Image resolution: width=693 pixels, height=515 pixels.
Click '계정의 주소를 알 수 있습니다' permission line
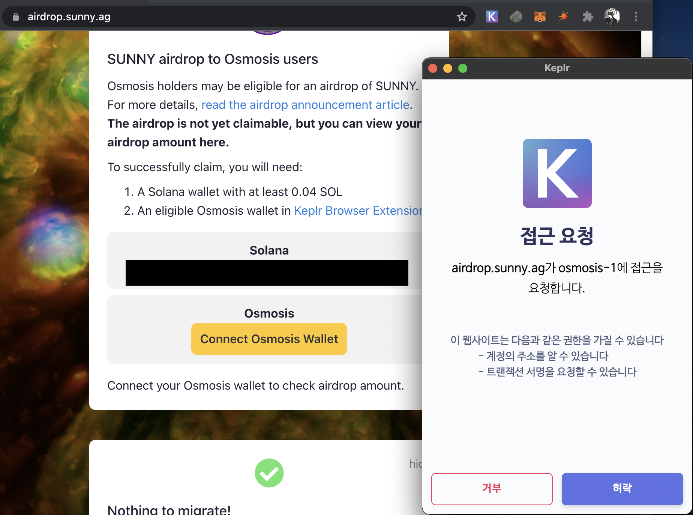[544, 356]
